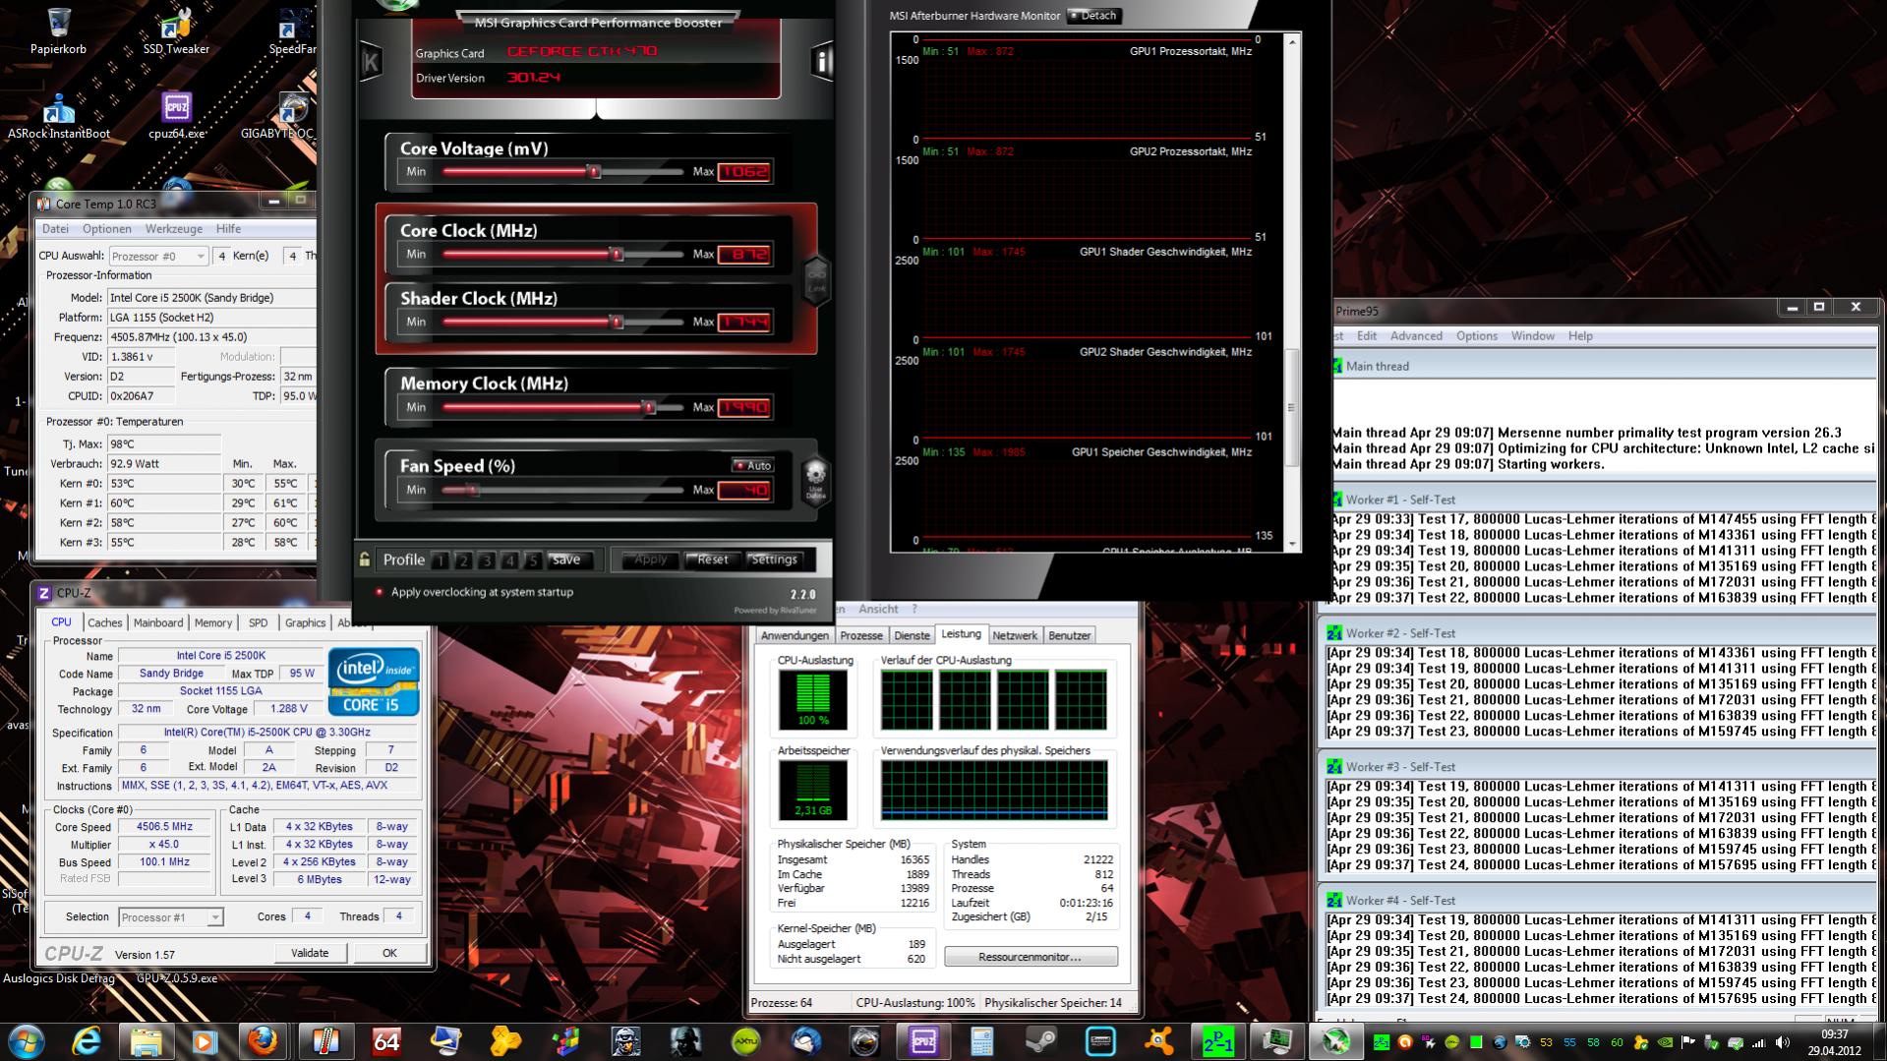Open the Advanced menu in Prime95

click(x=1416, y=336)
